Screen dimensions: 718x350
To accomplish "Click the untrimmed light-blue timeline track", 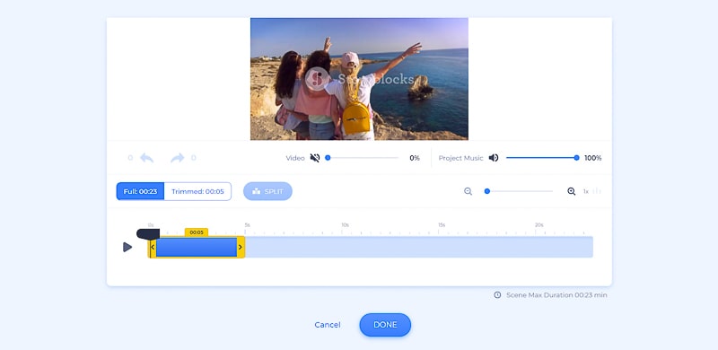I will (418, 248).
